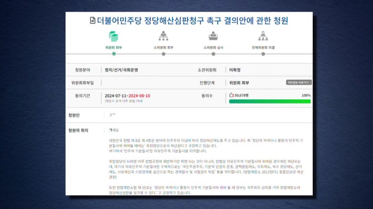
Task: Click the green 100% consent progress bar
Action: click(x=270, y=101)
